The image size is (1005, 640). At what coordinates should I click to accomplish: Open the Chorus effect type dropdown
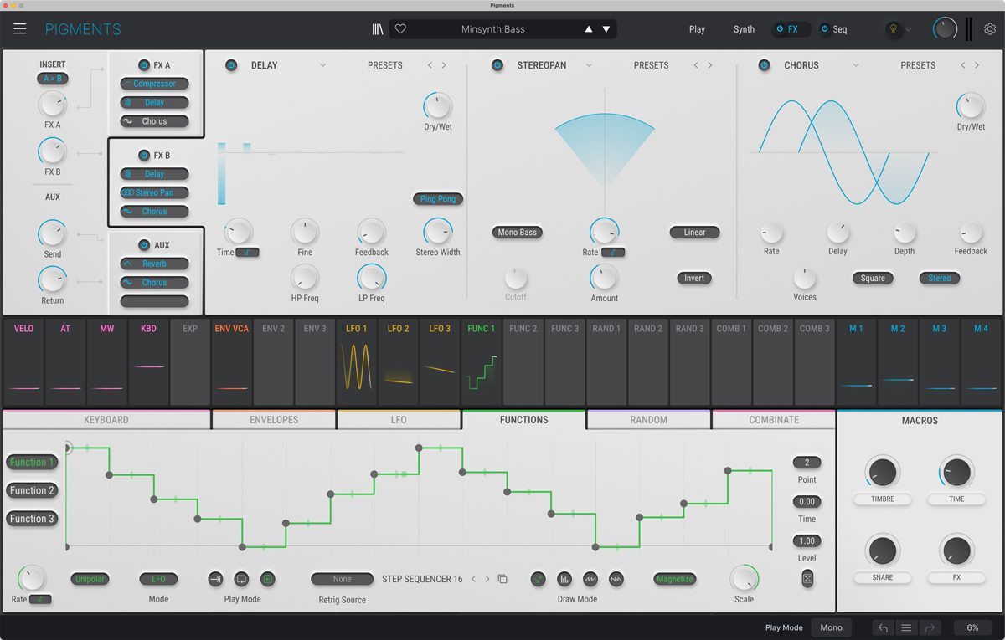pos(855,64)
